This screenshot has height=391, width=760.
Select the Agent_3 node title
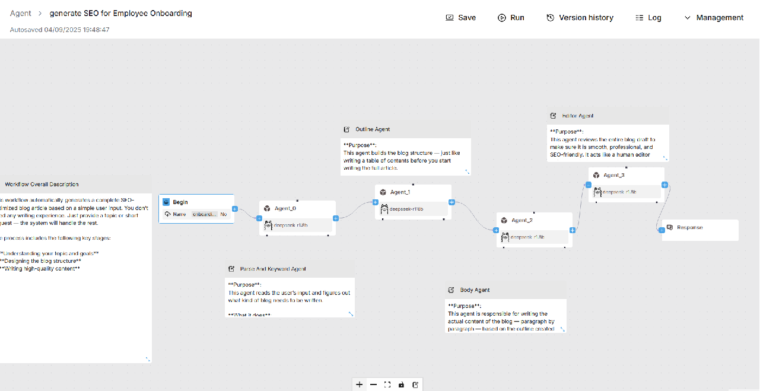[614, 175]
